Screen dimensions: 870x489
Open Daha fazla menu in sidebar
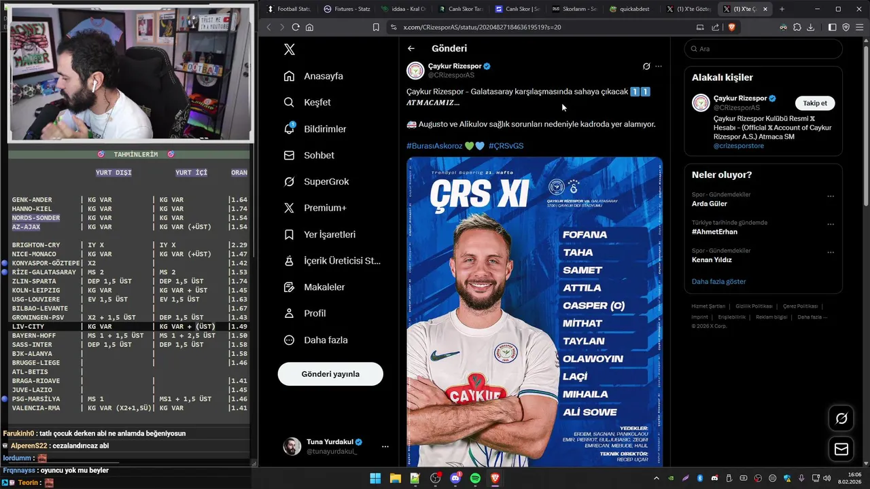[x=315, y=340]
